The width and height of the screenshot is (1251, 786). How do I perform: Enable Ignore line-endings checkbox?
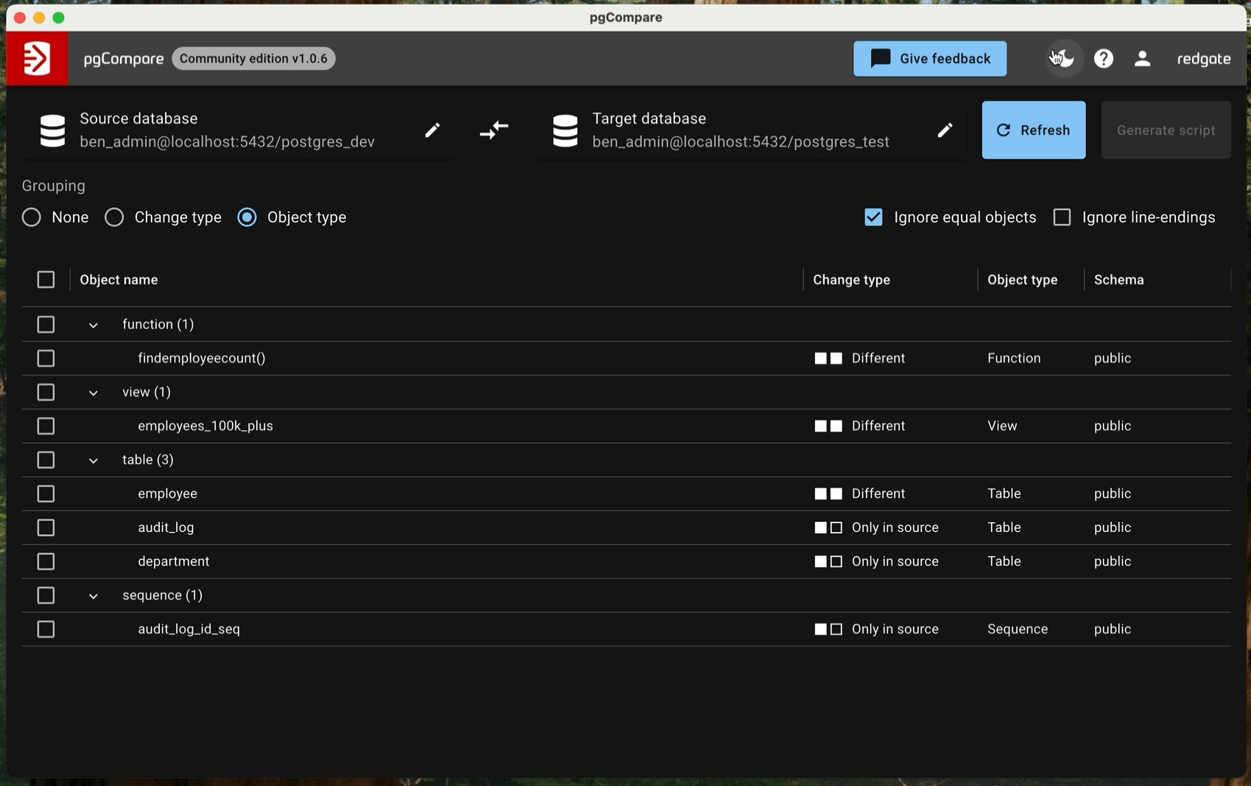1062,217
